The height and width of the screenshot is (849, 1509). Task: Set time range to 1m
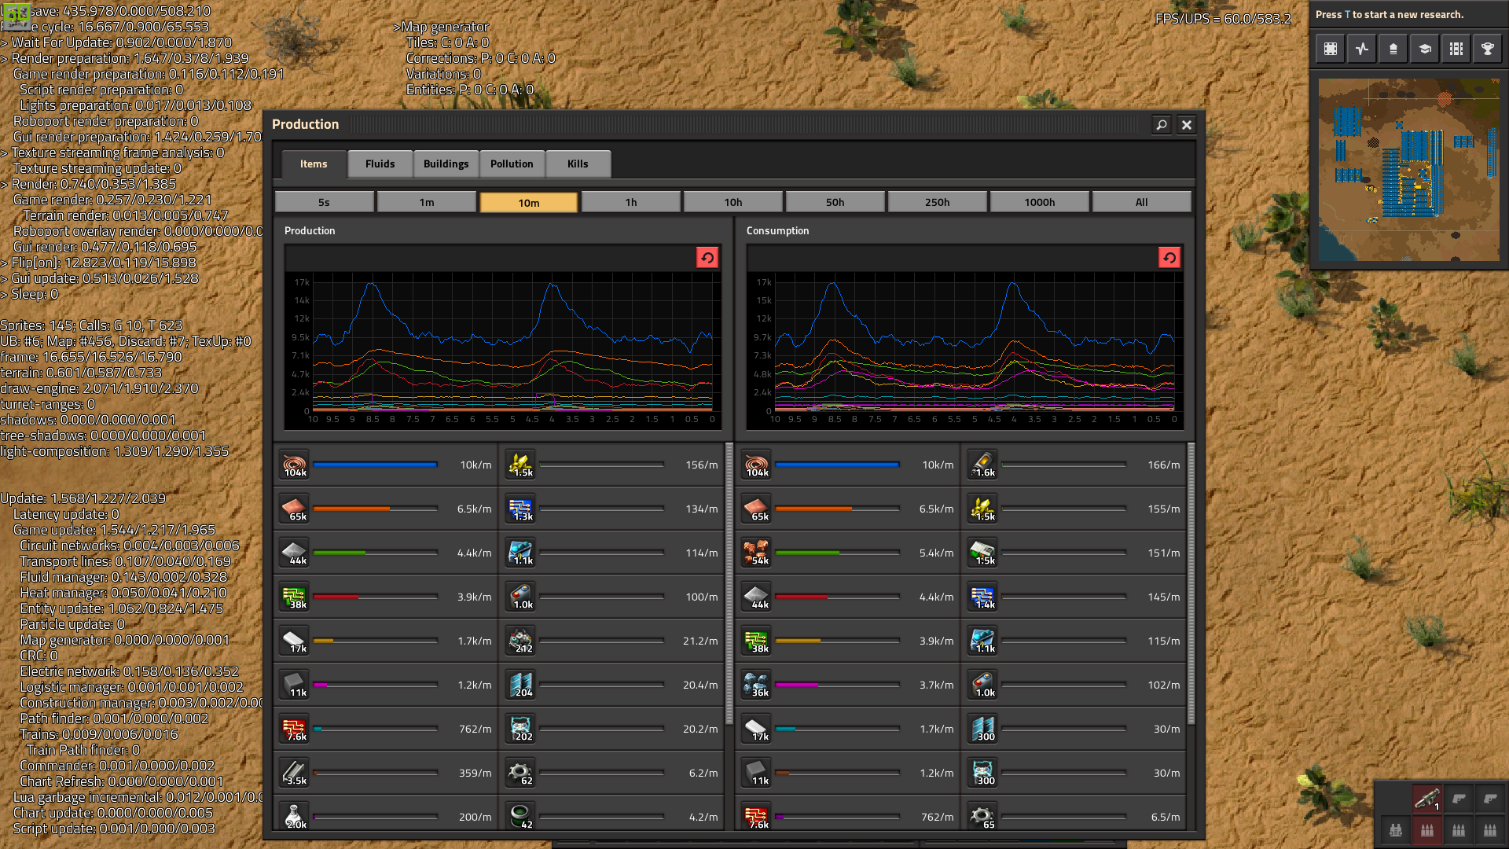point(426,202)
